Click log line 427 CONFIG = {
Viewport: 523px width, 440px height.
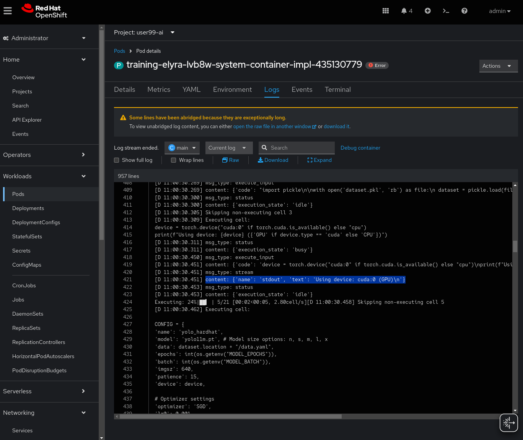[169, 324]
